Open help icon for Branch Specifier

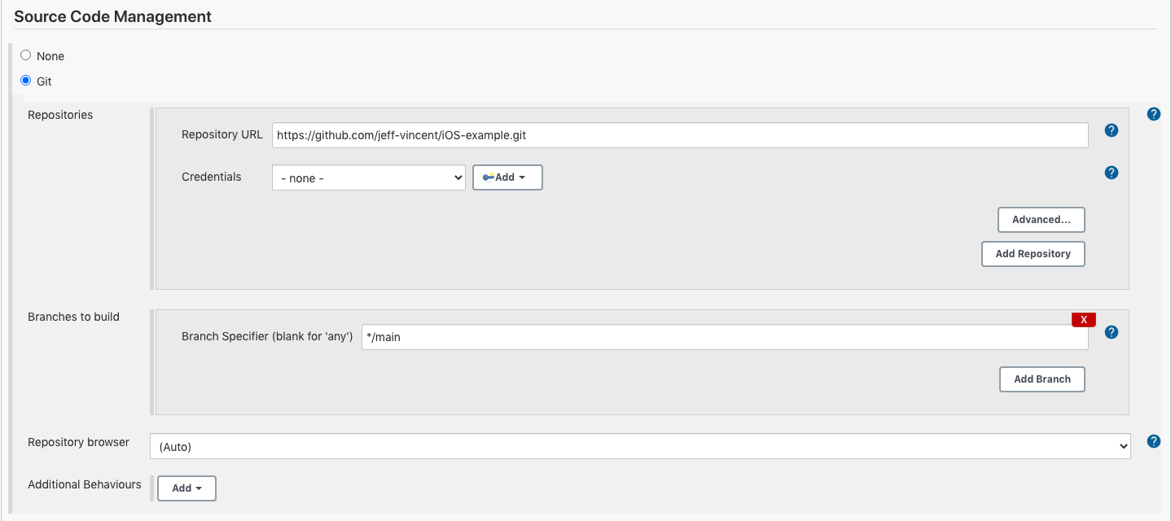pos(1111,332)
